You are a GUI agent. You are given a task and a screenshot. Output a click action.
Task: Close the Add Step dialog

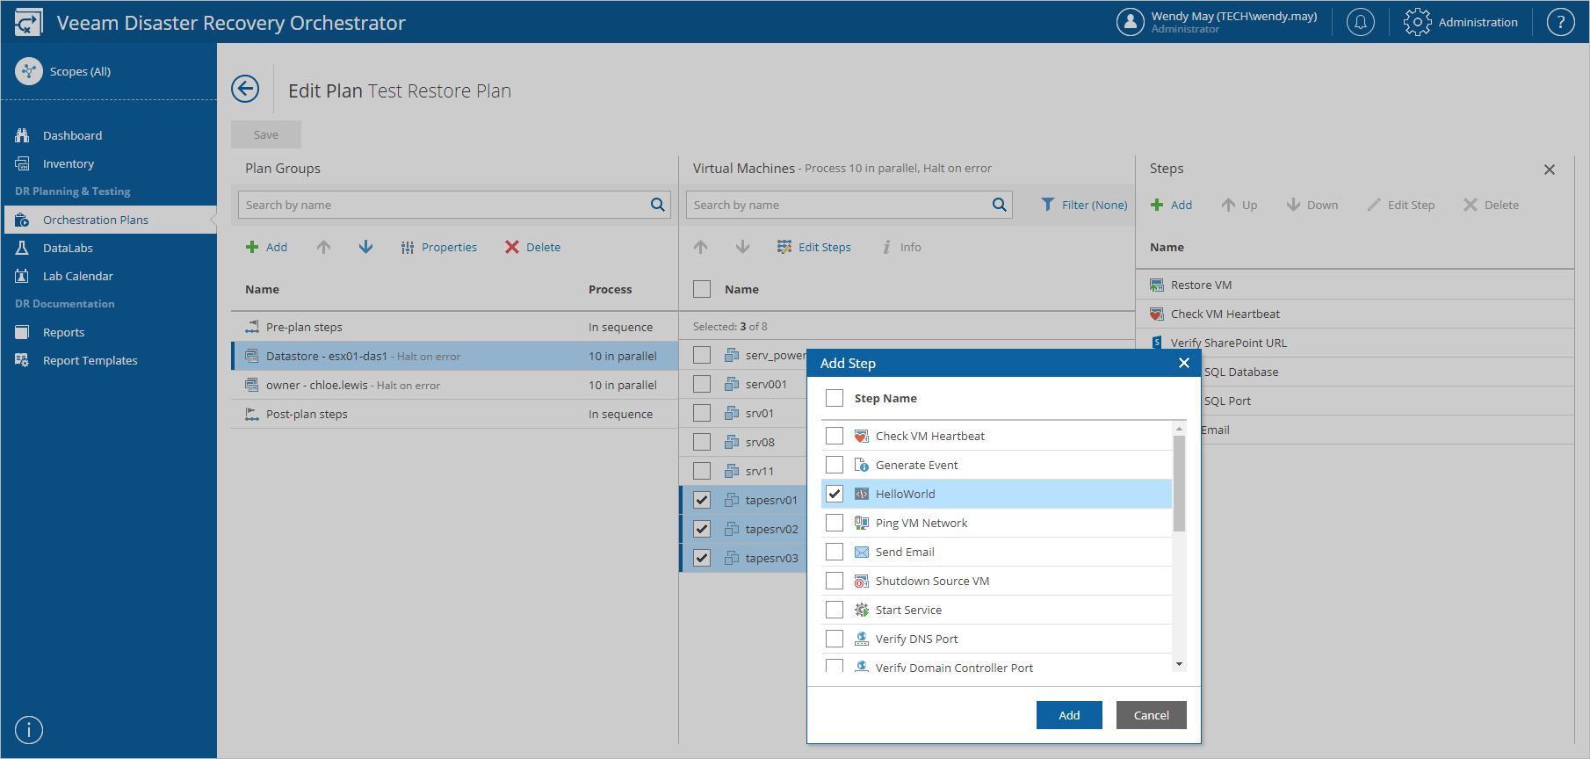tap(1184, 363)
